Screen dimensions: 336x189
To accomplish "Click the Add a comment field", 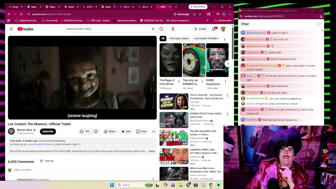I will (x=84, y=170).
